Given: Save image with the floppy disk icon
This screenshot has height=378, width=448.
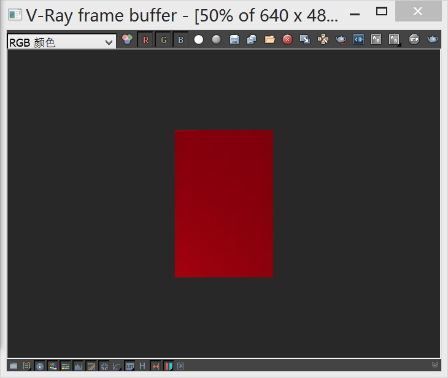Looking at the screenshot, I should pos(234,39).
